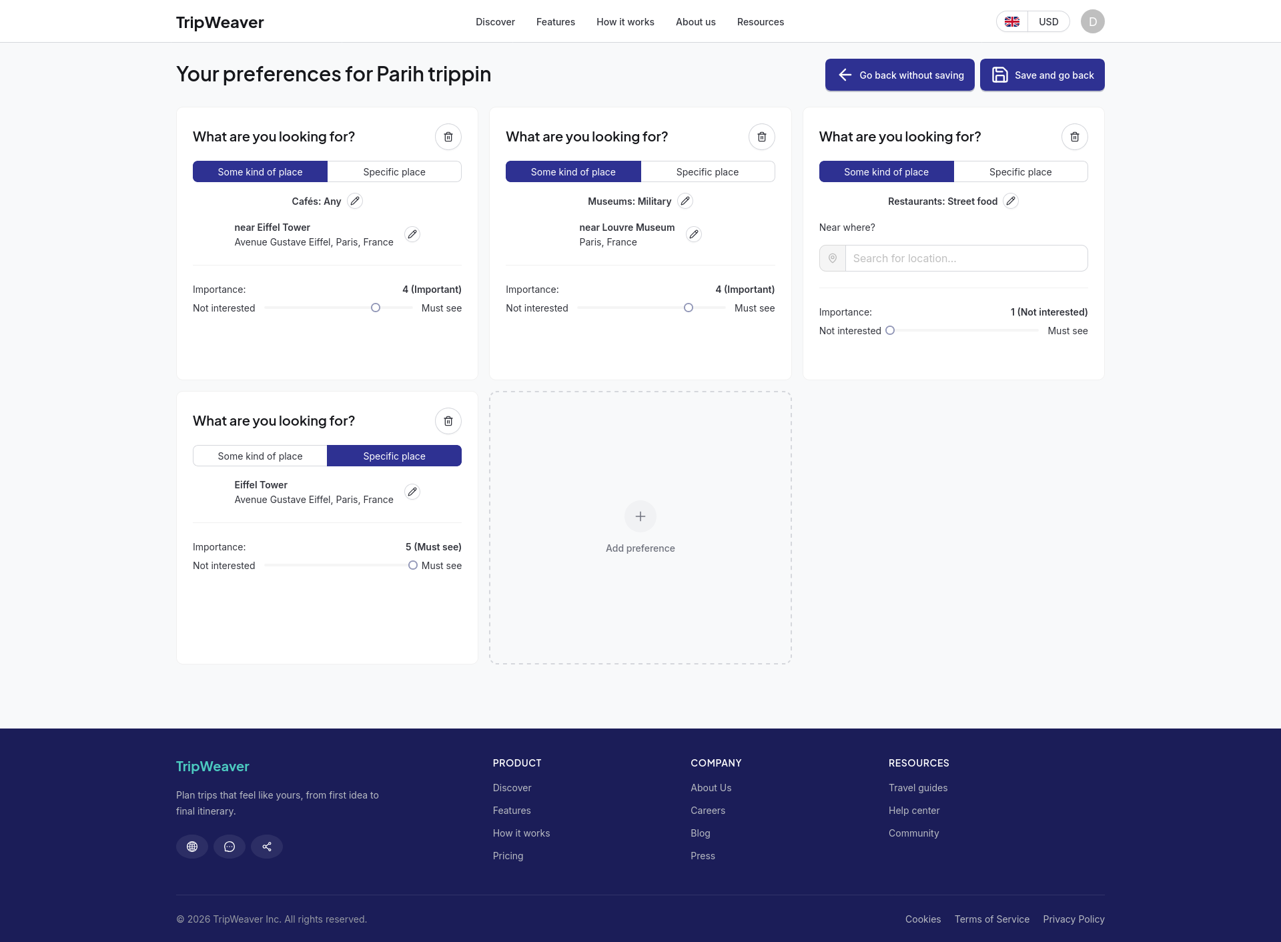Click the footer TripWeaver logo
Image resolution: width=1281 pixels, height=942 pixels.
(x=212, y=767)
